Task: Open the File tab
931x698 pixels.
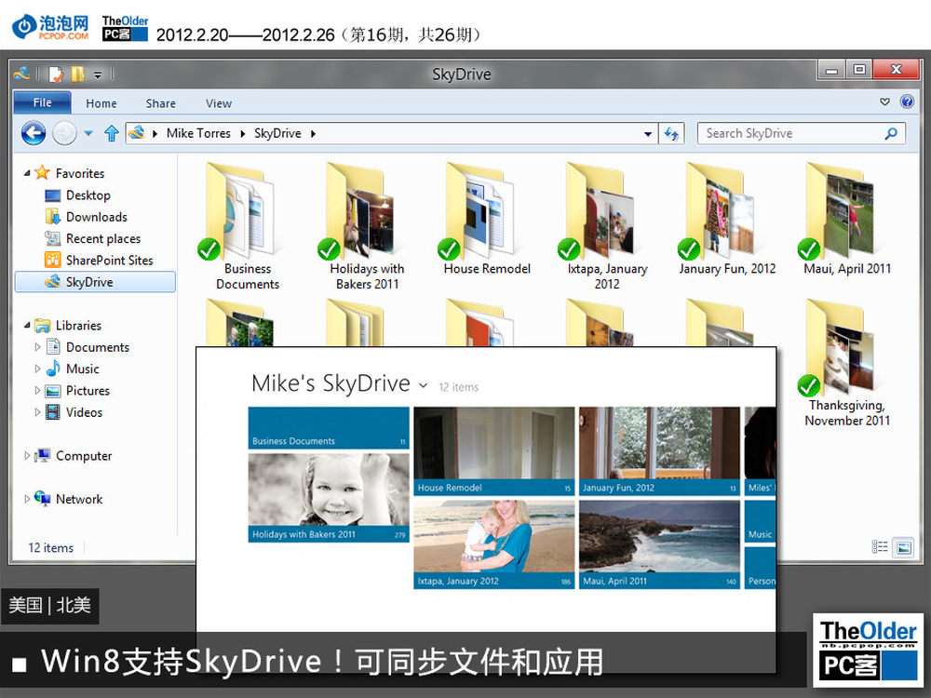Action: (x=42, y=102)
